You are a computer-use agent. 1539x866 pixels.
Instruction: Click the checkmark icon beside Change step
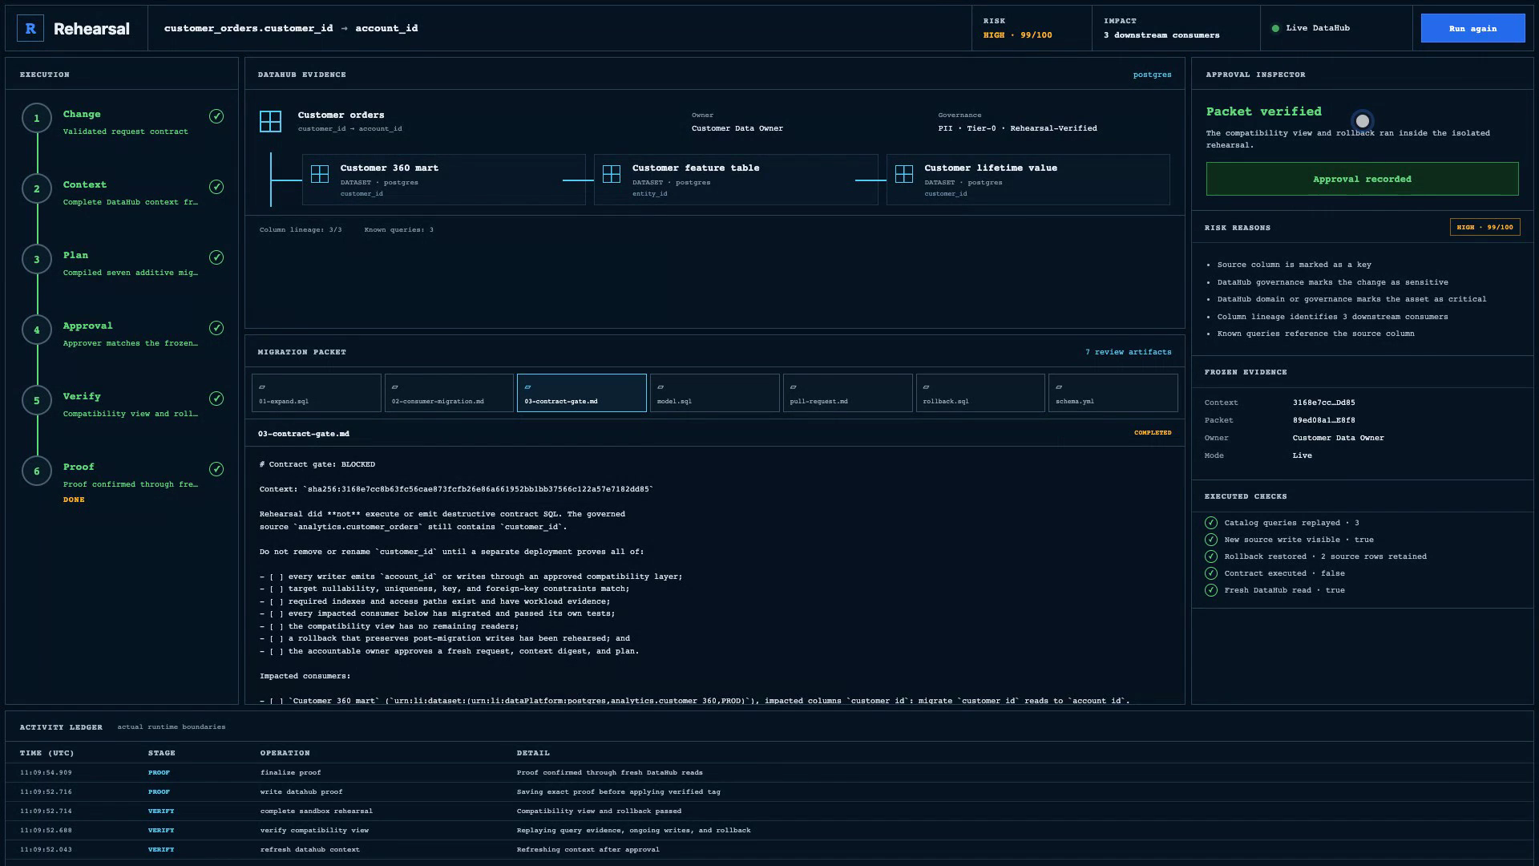click(x=216, y=116)
